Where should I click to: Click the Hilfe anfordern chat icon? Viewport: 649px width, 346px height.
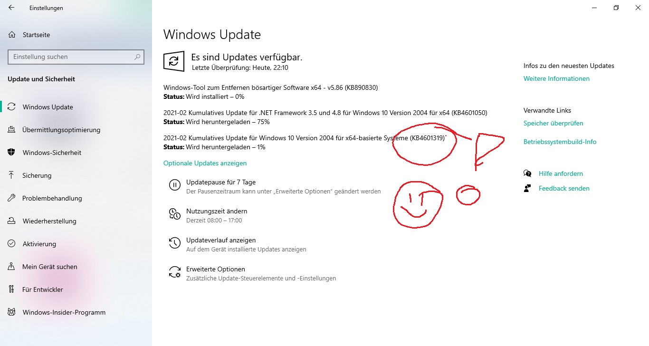(x=527, y=173)
